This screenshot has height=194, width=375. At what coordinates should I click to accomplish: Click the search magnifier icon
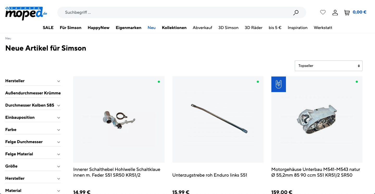tap(296, 12)
